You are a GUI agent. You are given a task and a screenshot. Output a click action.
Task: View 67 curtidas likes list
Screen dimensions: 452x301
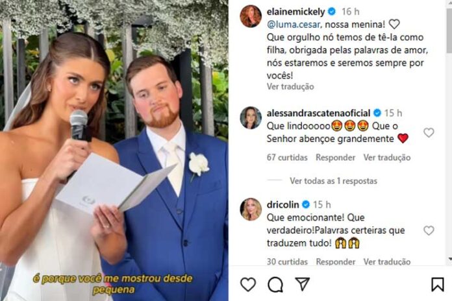287,158
